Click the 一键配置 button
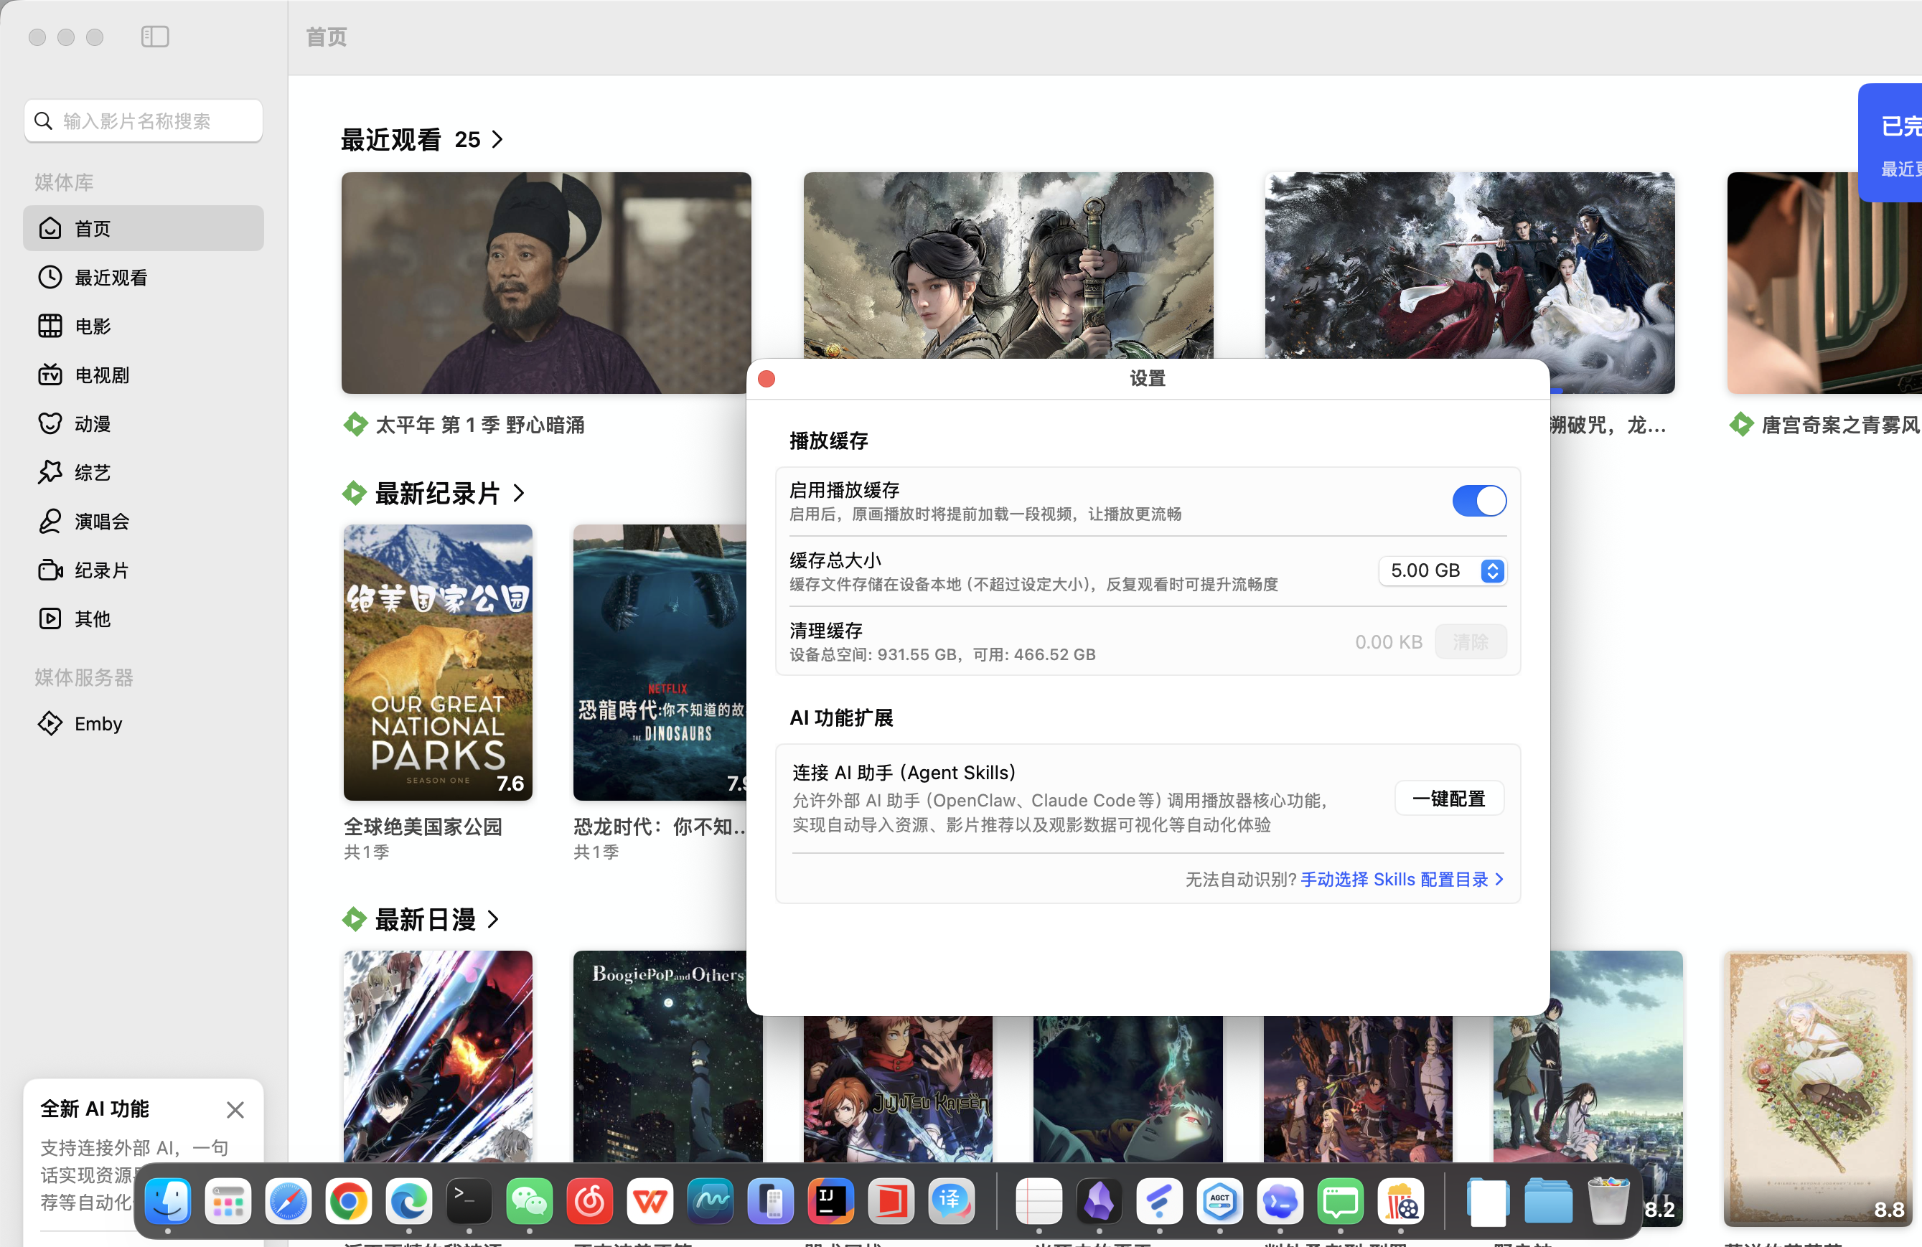Viewport: 1922px width, 1247px height. [x=1449, y=799]
